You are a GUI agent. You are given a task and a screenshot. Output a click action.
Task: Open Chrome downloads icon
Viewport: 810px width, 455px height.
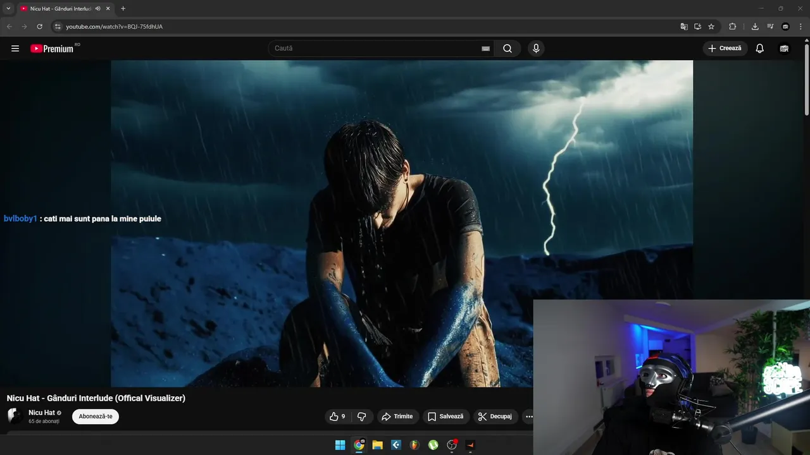(x=755, y=27)
